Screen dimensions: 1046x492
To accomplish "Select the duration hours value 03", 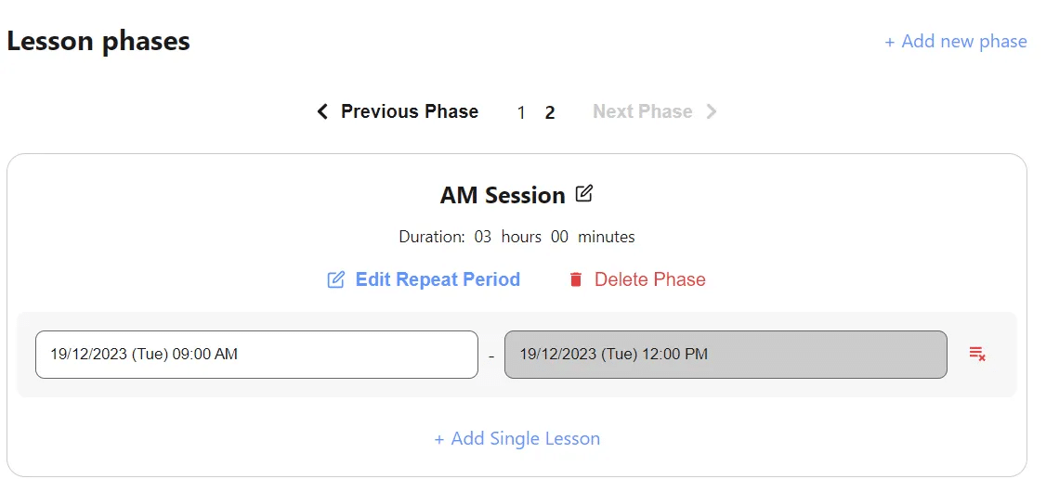I will tap(483, 237).
